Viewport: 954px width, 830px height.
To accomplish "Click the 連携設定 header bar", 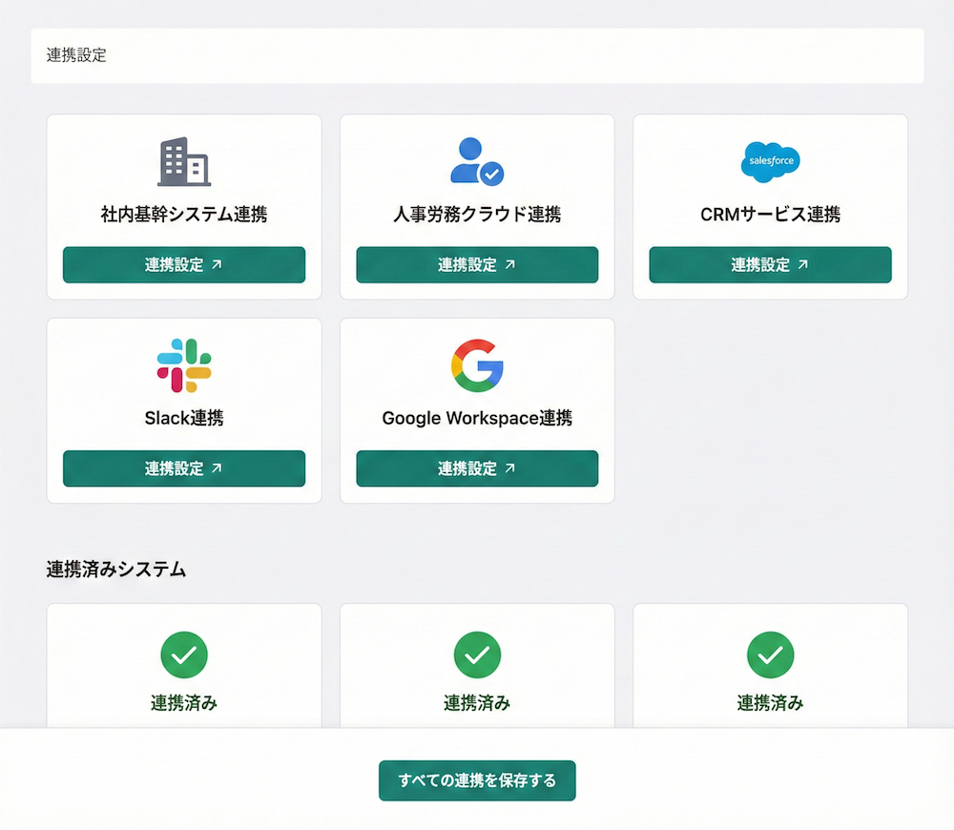I will click(477, 55).
